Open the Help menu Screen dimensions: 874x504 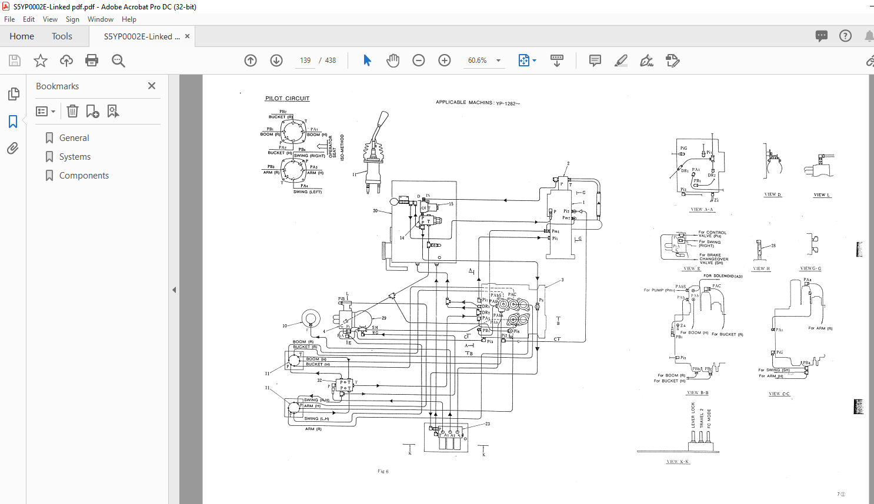pyautogui.click(x=129, y=19)
